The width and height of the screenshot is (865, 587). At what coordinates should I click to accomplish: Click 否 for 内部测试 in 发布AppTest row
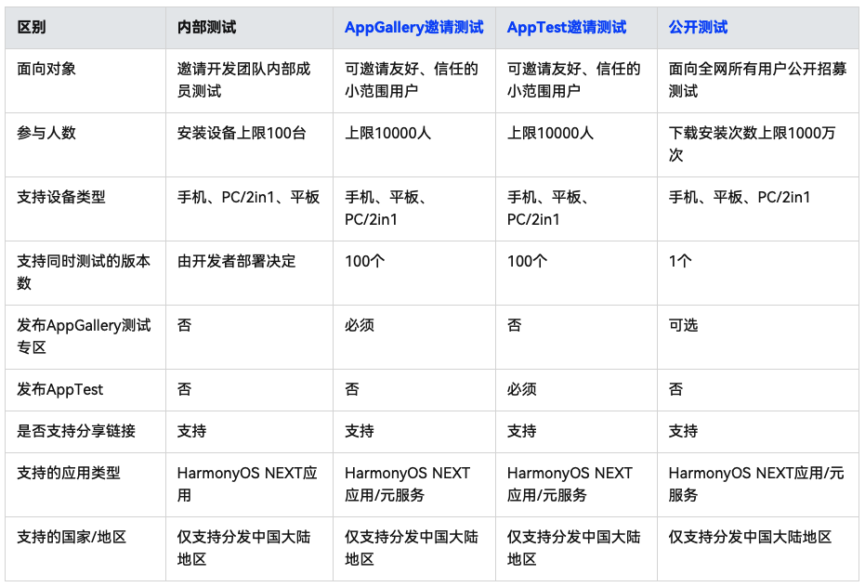[x=184, y=389]
